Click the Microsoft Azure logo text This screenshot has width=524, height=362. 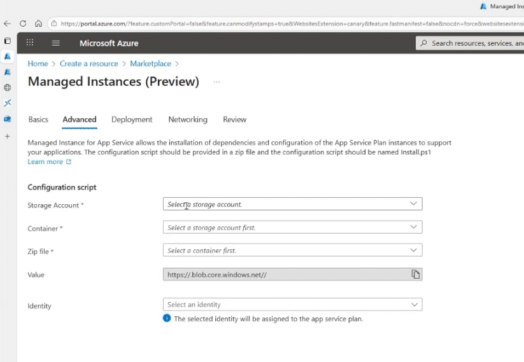(109, 43)
